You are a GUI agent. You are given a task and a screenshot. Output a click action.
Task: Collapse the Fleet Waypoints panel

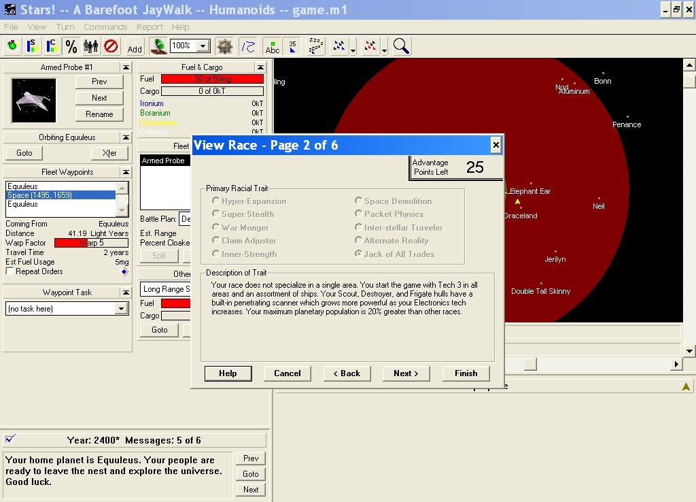[126, 173]
